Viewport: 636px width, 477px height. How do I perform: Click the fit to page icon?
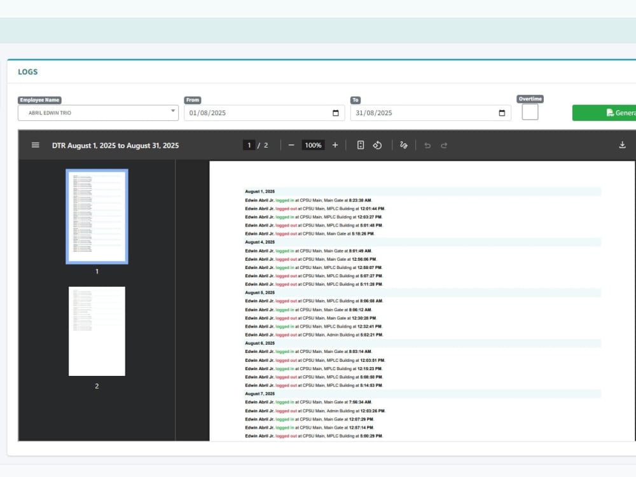[361, 145]
